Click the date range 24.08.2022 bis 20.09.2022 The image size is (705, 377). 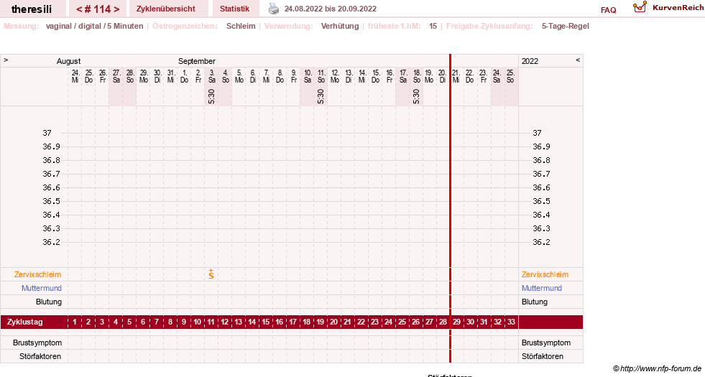pos(331,9)
